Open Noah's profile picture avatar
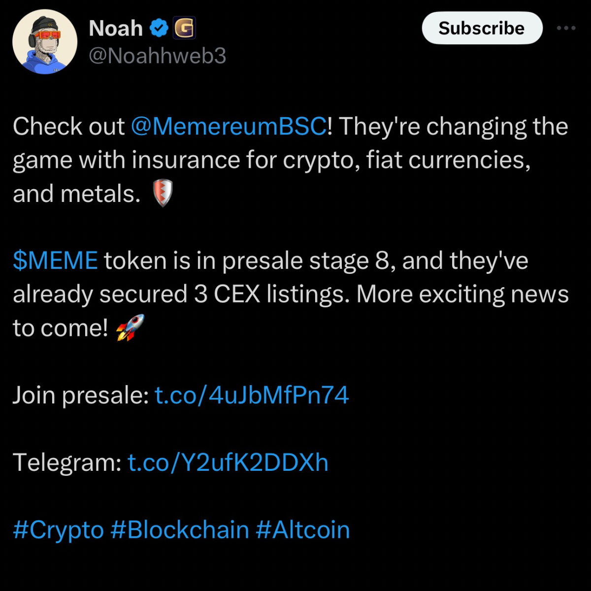This screenshot has height=591, width=591. click(x=45, y=41)
